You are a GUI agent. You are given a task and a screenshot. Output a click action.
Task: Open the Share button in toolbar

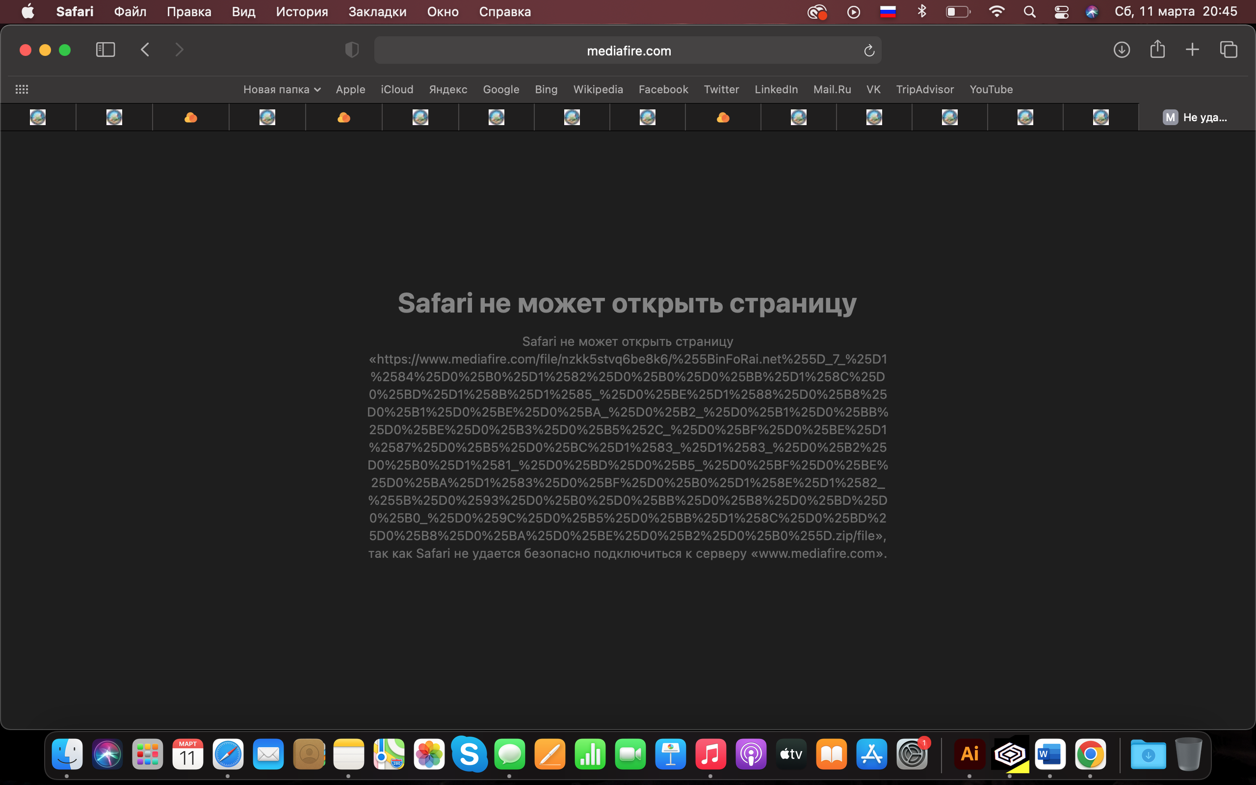pos(1157,50)
